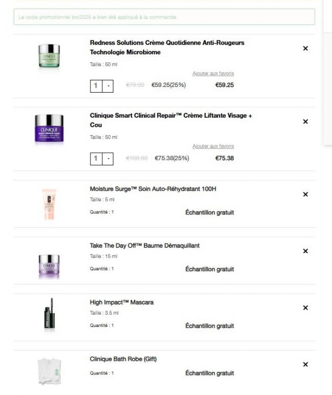Click the High Impact Mascara image

pyautogui.click(x=49, y=315)
